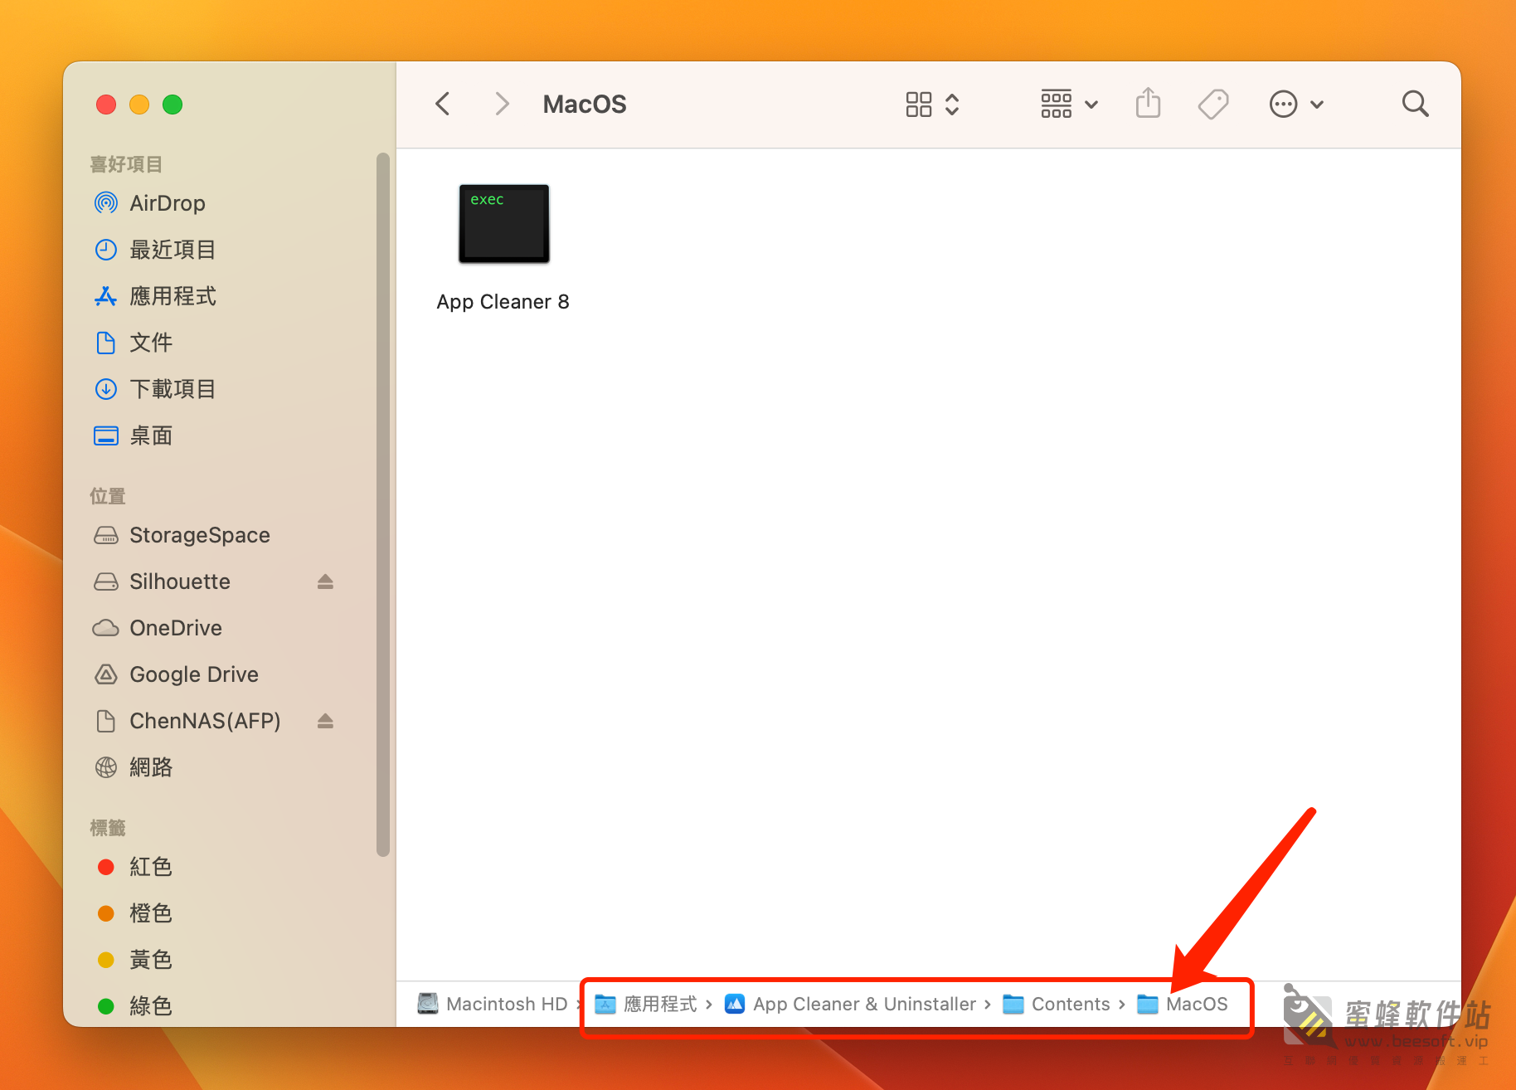The image size is (1516, 1090).
Task: Click the 位置 section header
Action: pyautogui.click(x=108, y=496)
